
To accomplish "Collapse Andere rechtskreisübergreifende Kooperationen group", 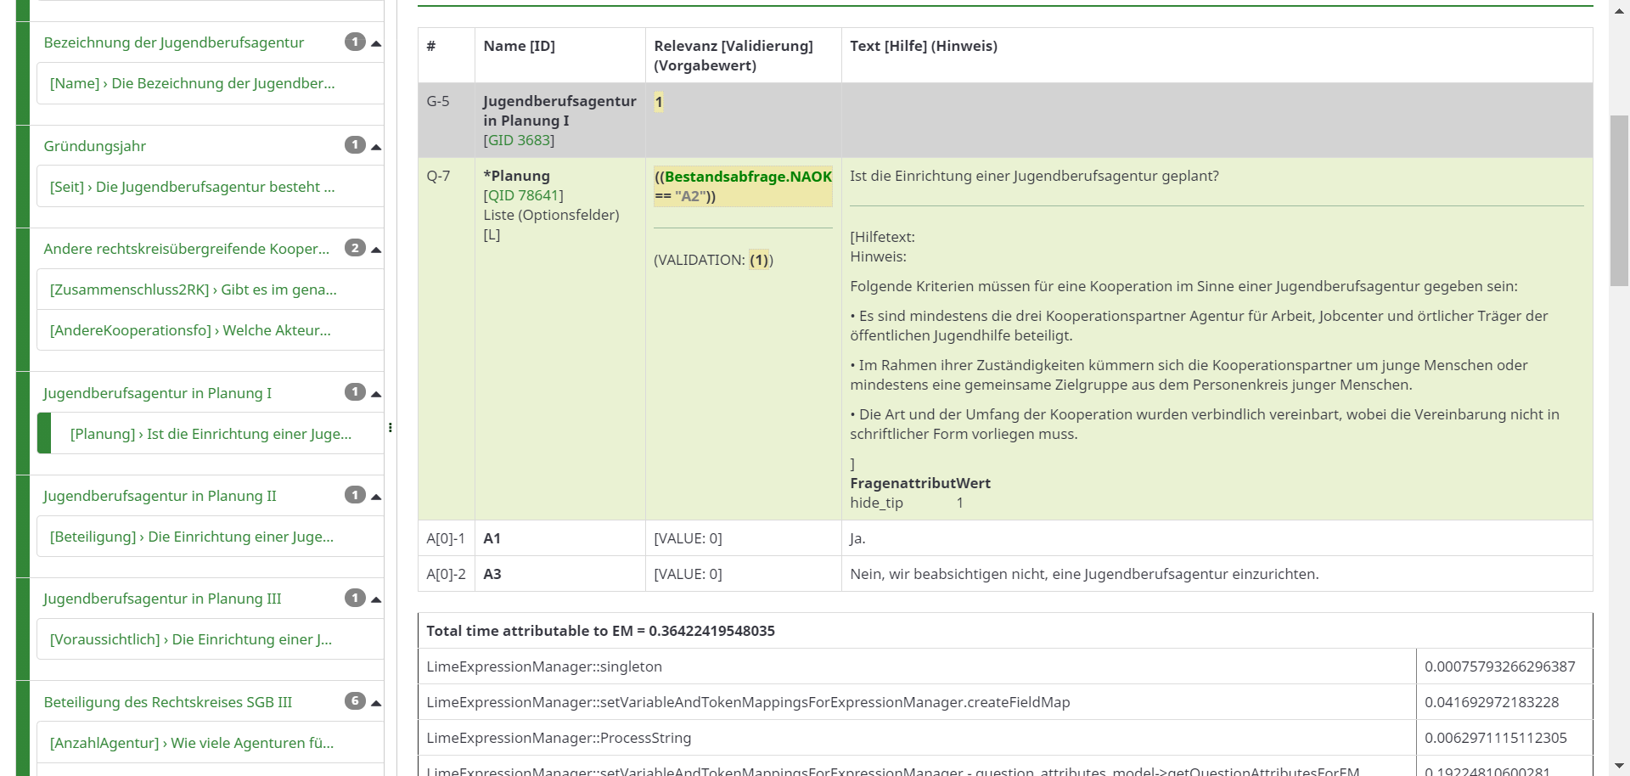I will pyautogui.click(x=376, y=250).
